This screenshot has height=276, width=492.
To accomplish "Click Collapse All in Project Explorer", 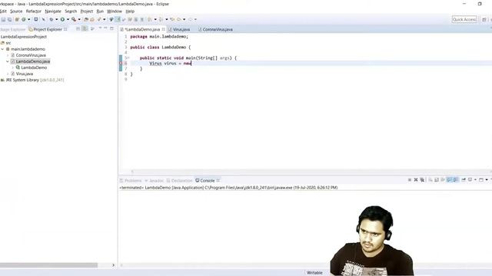I will (78, 29).
